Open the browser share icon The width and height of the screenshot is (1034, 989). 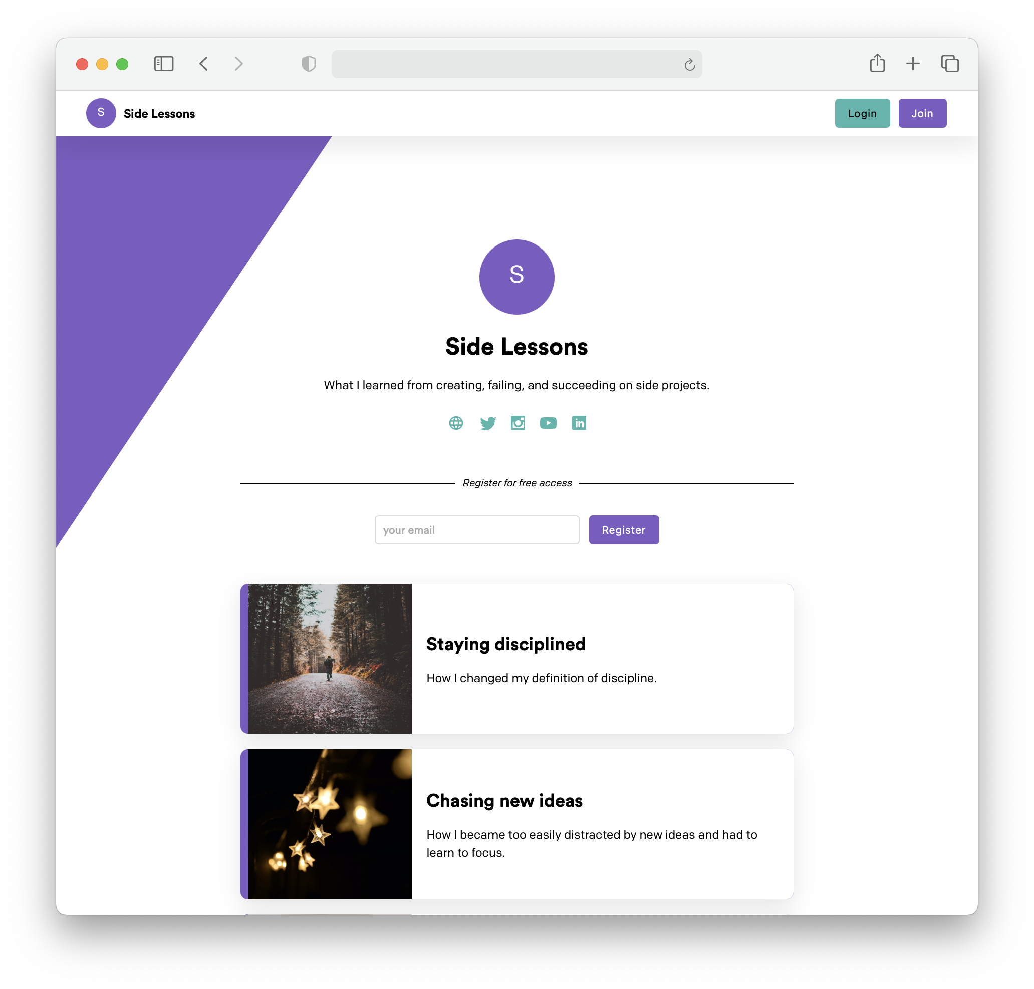coord(877,63)
